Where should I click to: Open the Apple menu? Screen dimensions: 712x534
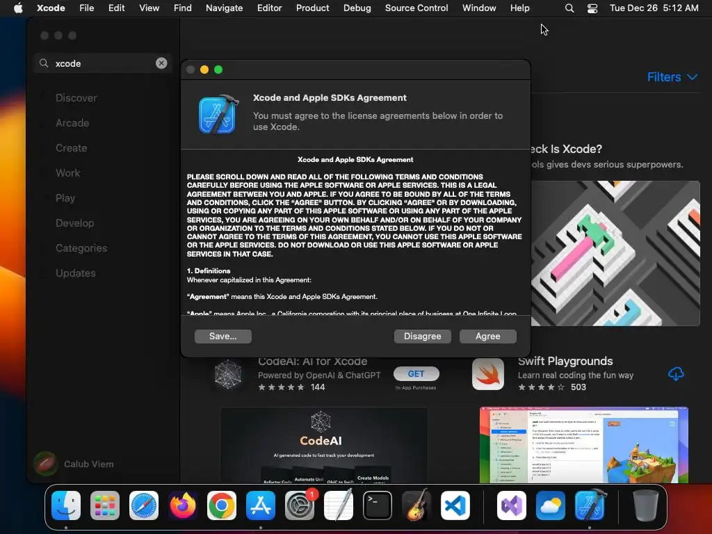point(18,8)
